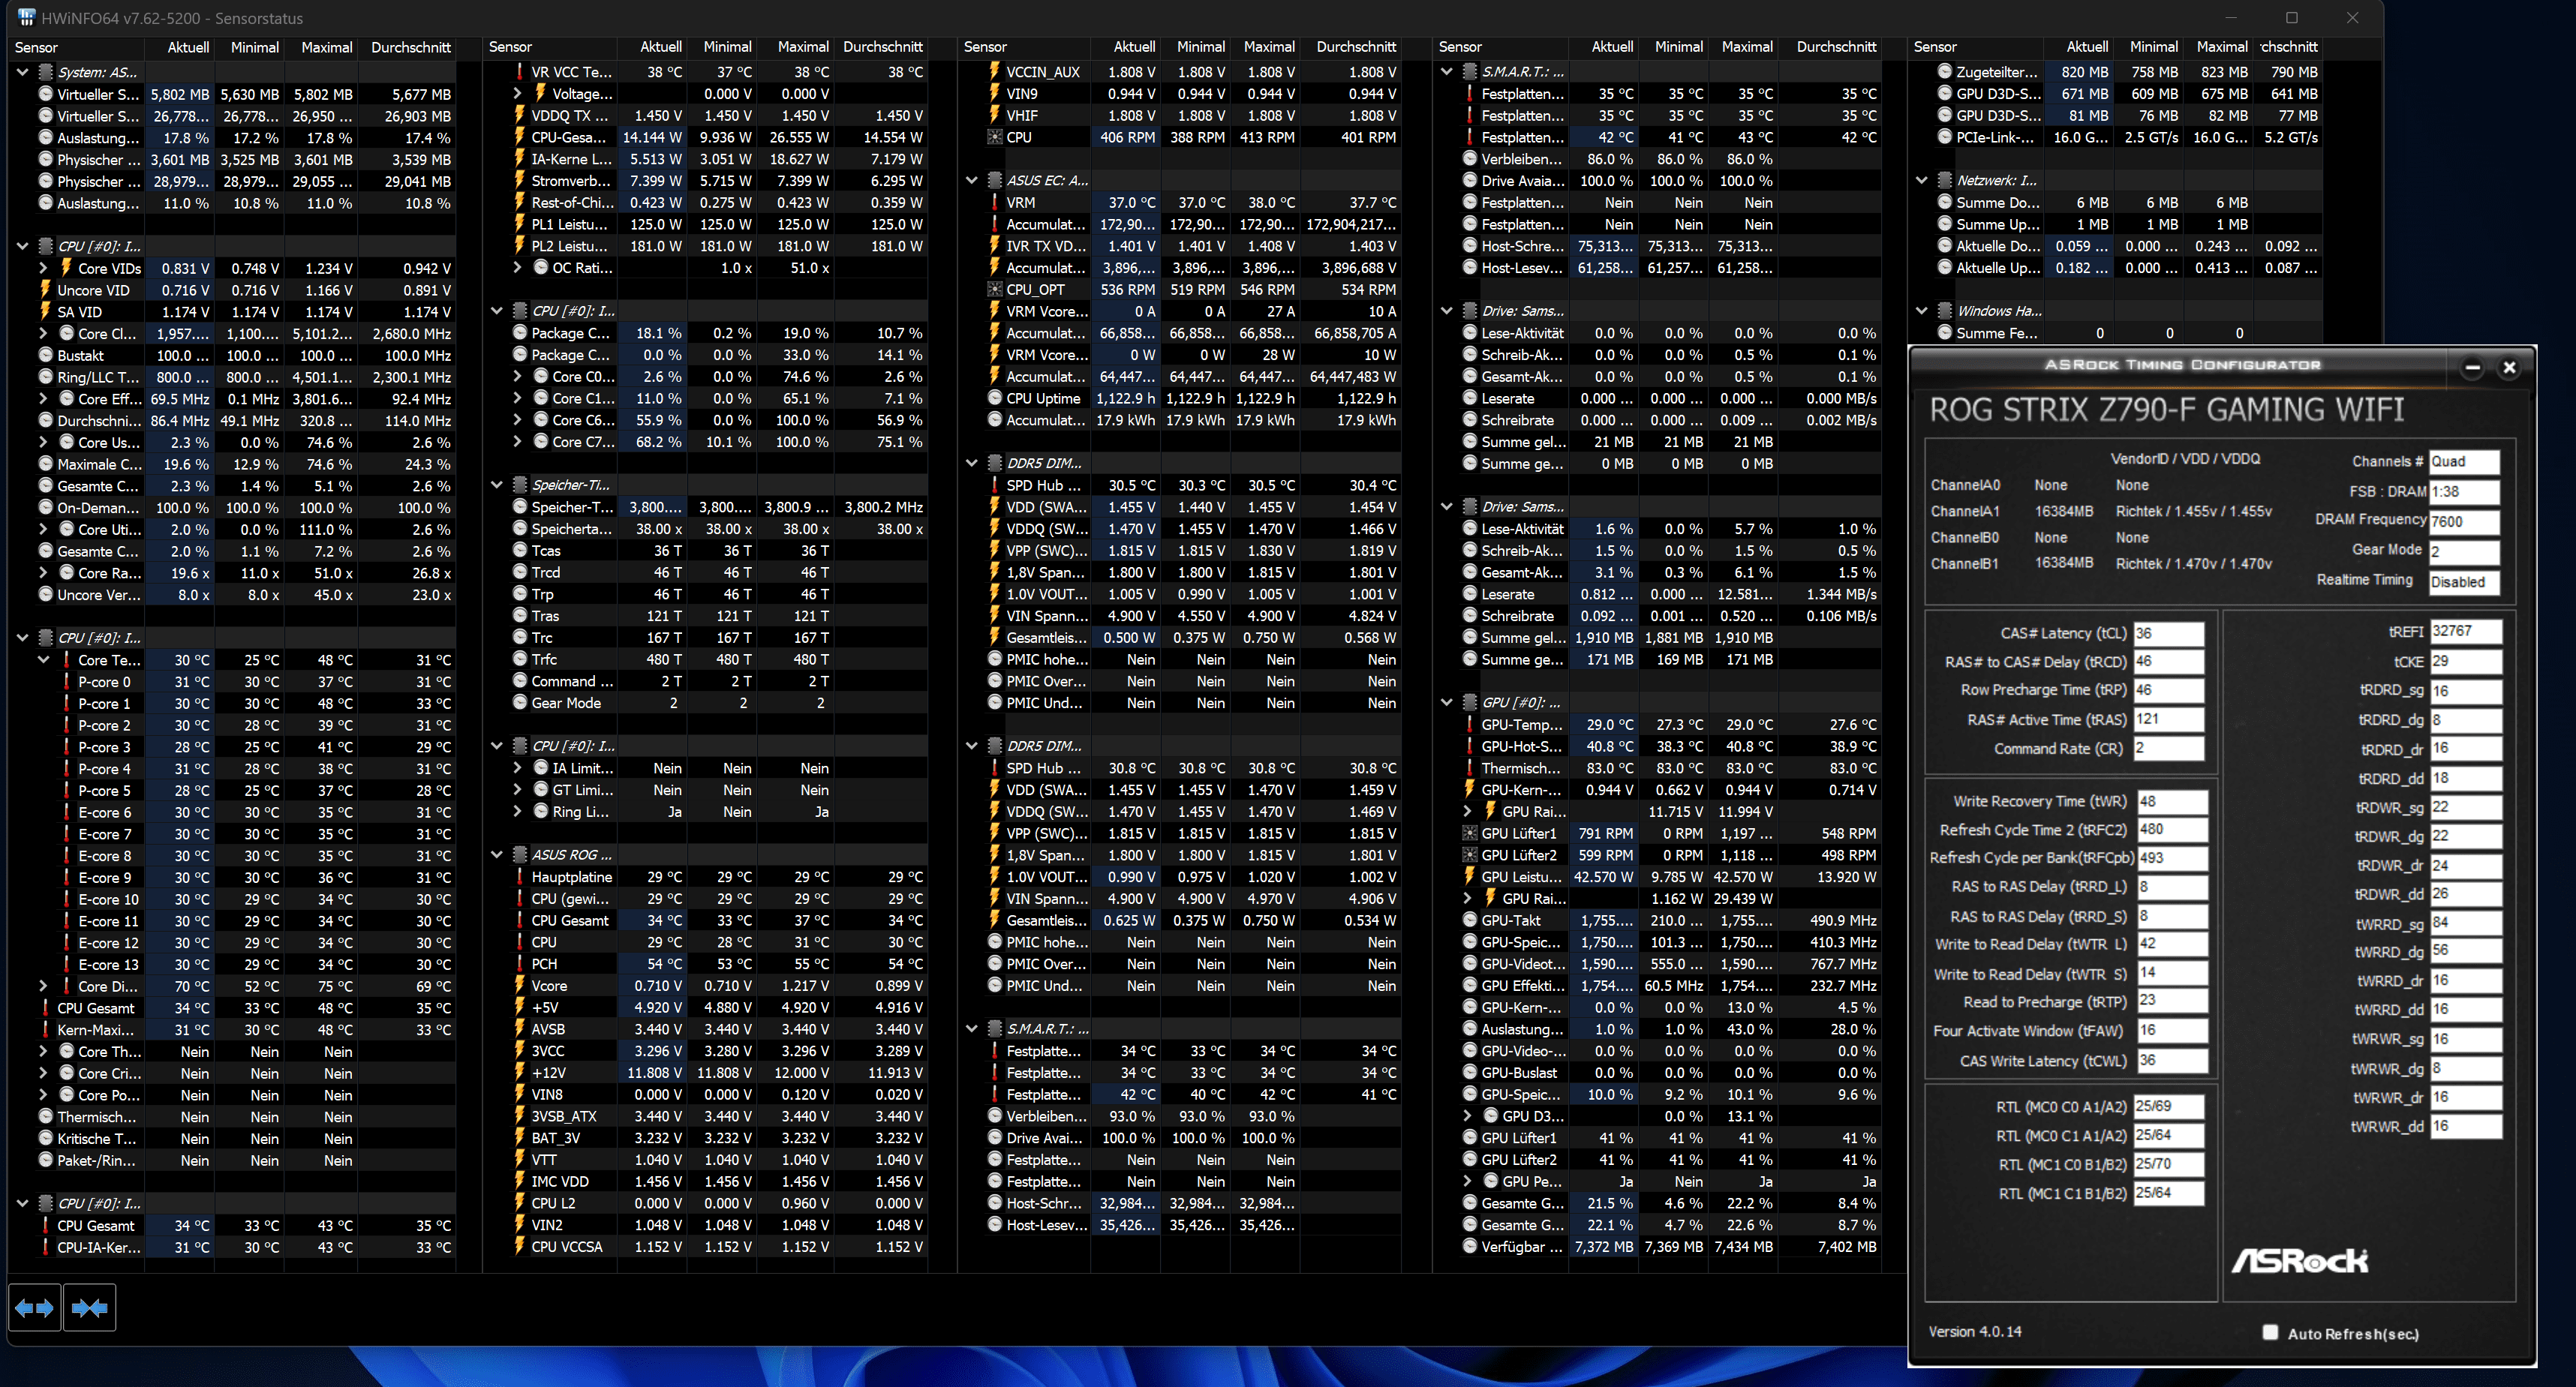Collapse the Netzwerk sensor group
Image resolution: width=2576 pixels, height=1387 pixels.
tap(1921, 181)
